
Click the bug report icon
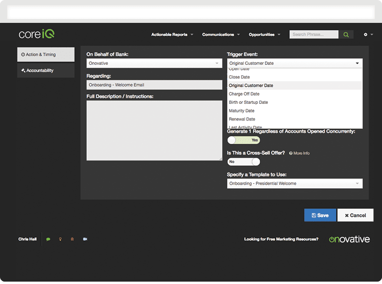tap(72, 239)
